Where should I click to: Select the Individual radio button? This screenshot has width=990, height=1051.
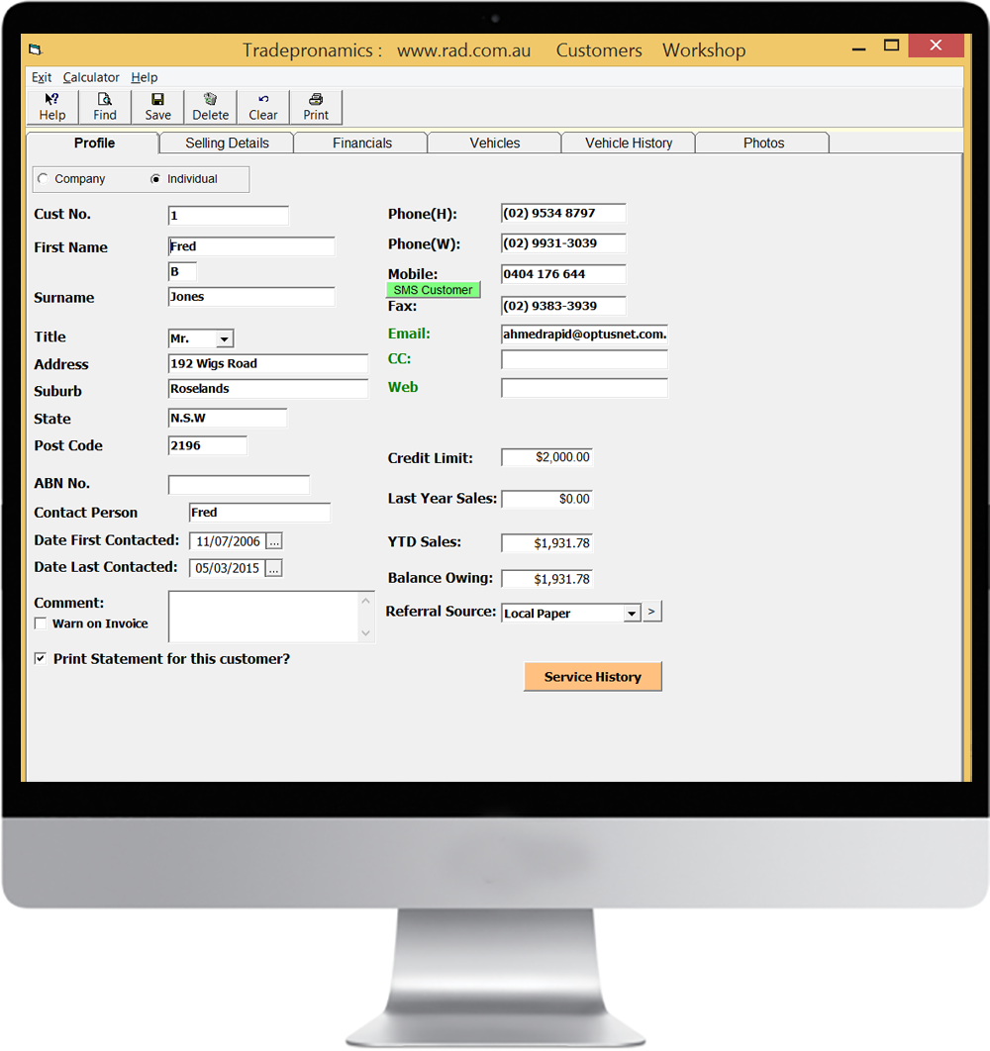(x=155, y=179)
